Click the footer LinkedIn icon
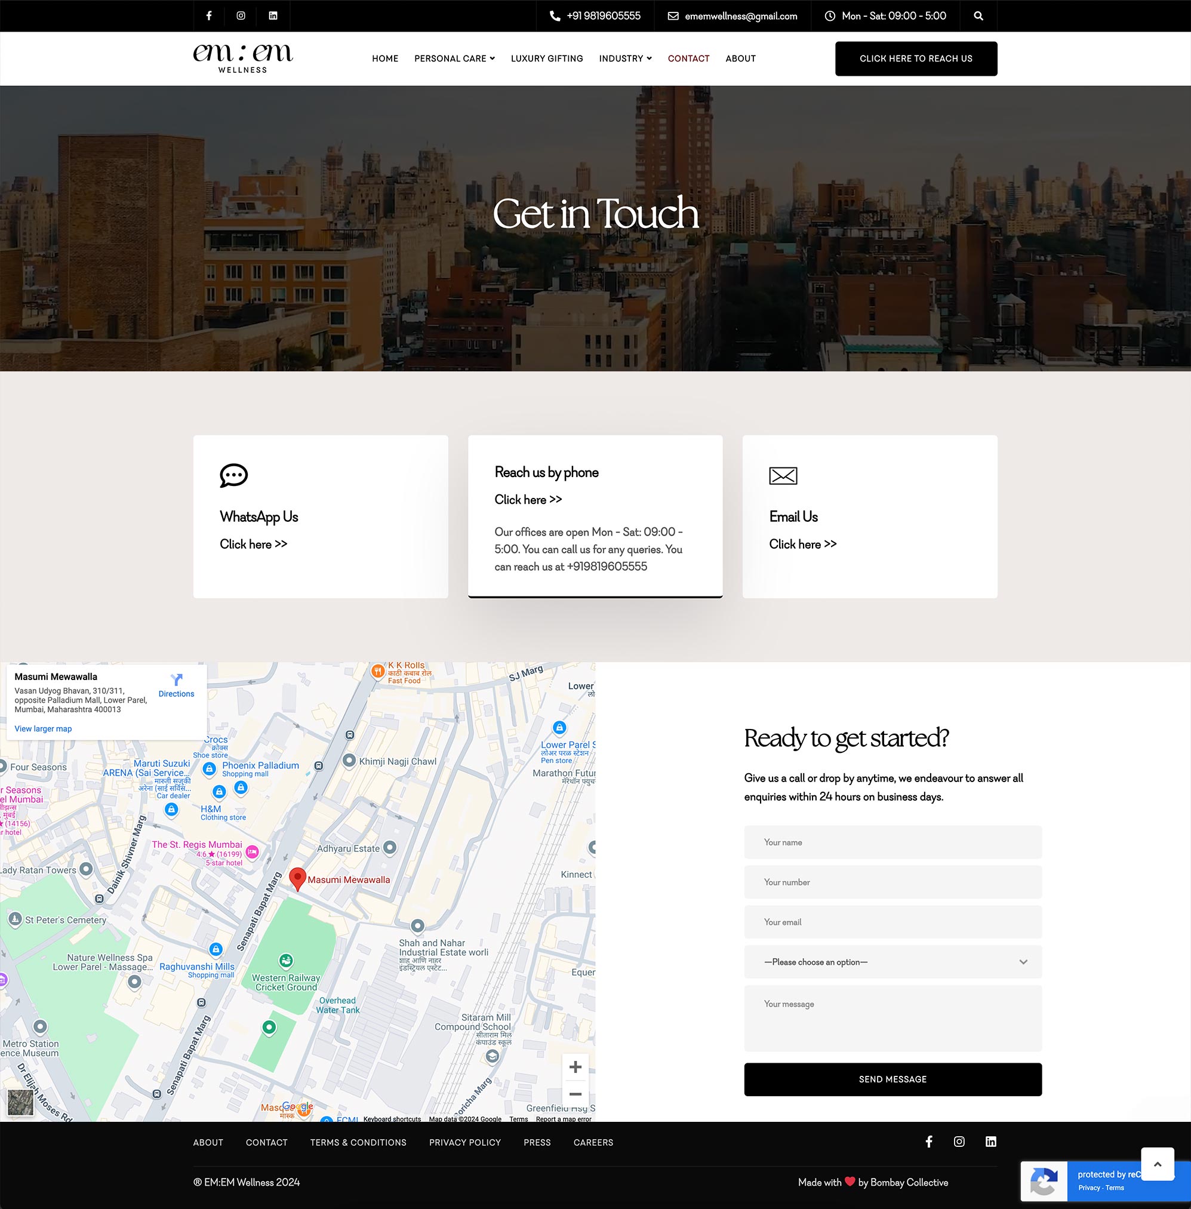The height and width of the screenshot is (1209, 1191). click(x=990, y=1142)
